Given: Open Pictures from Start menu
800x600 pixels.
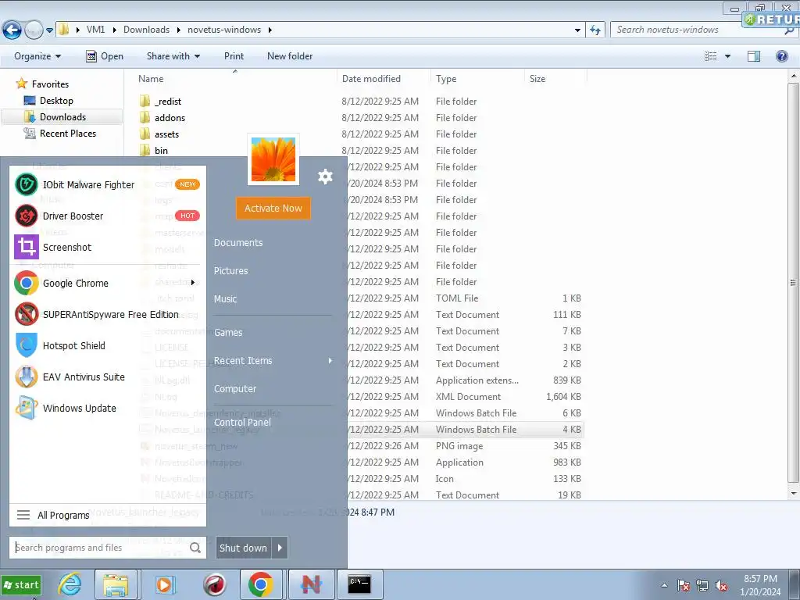Looking at the screenshot, I should click(x=230, y=271).
